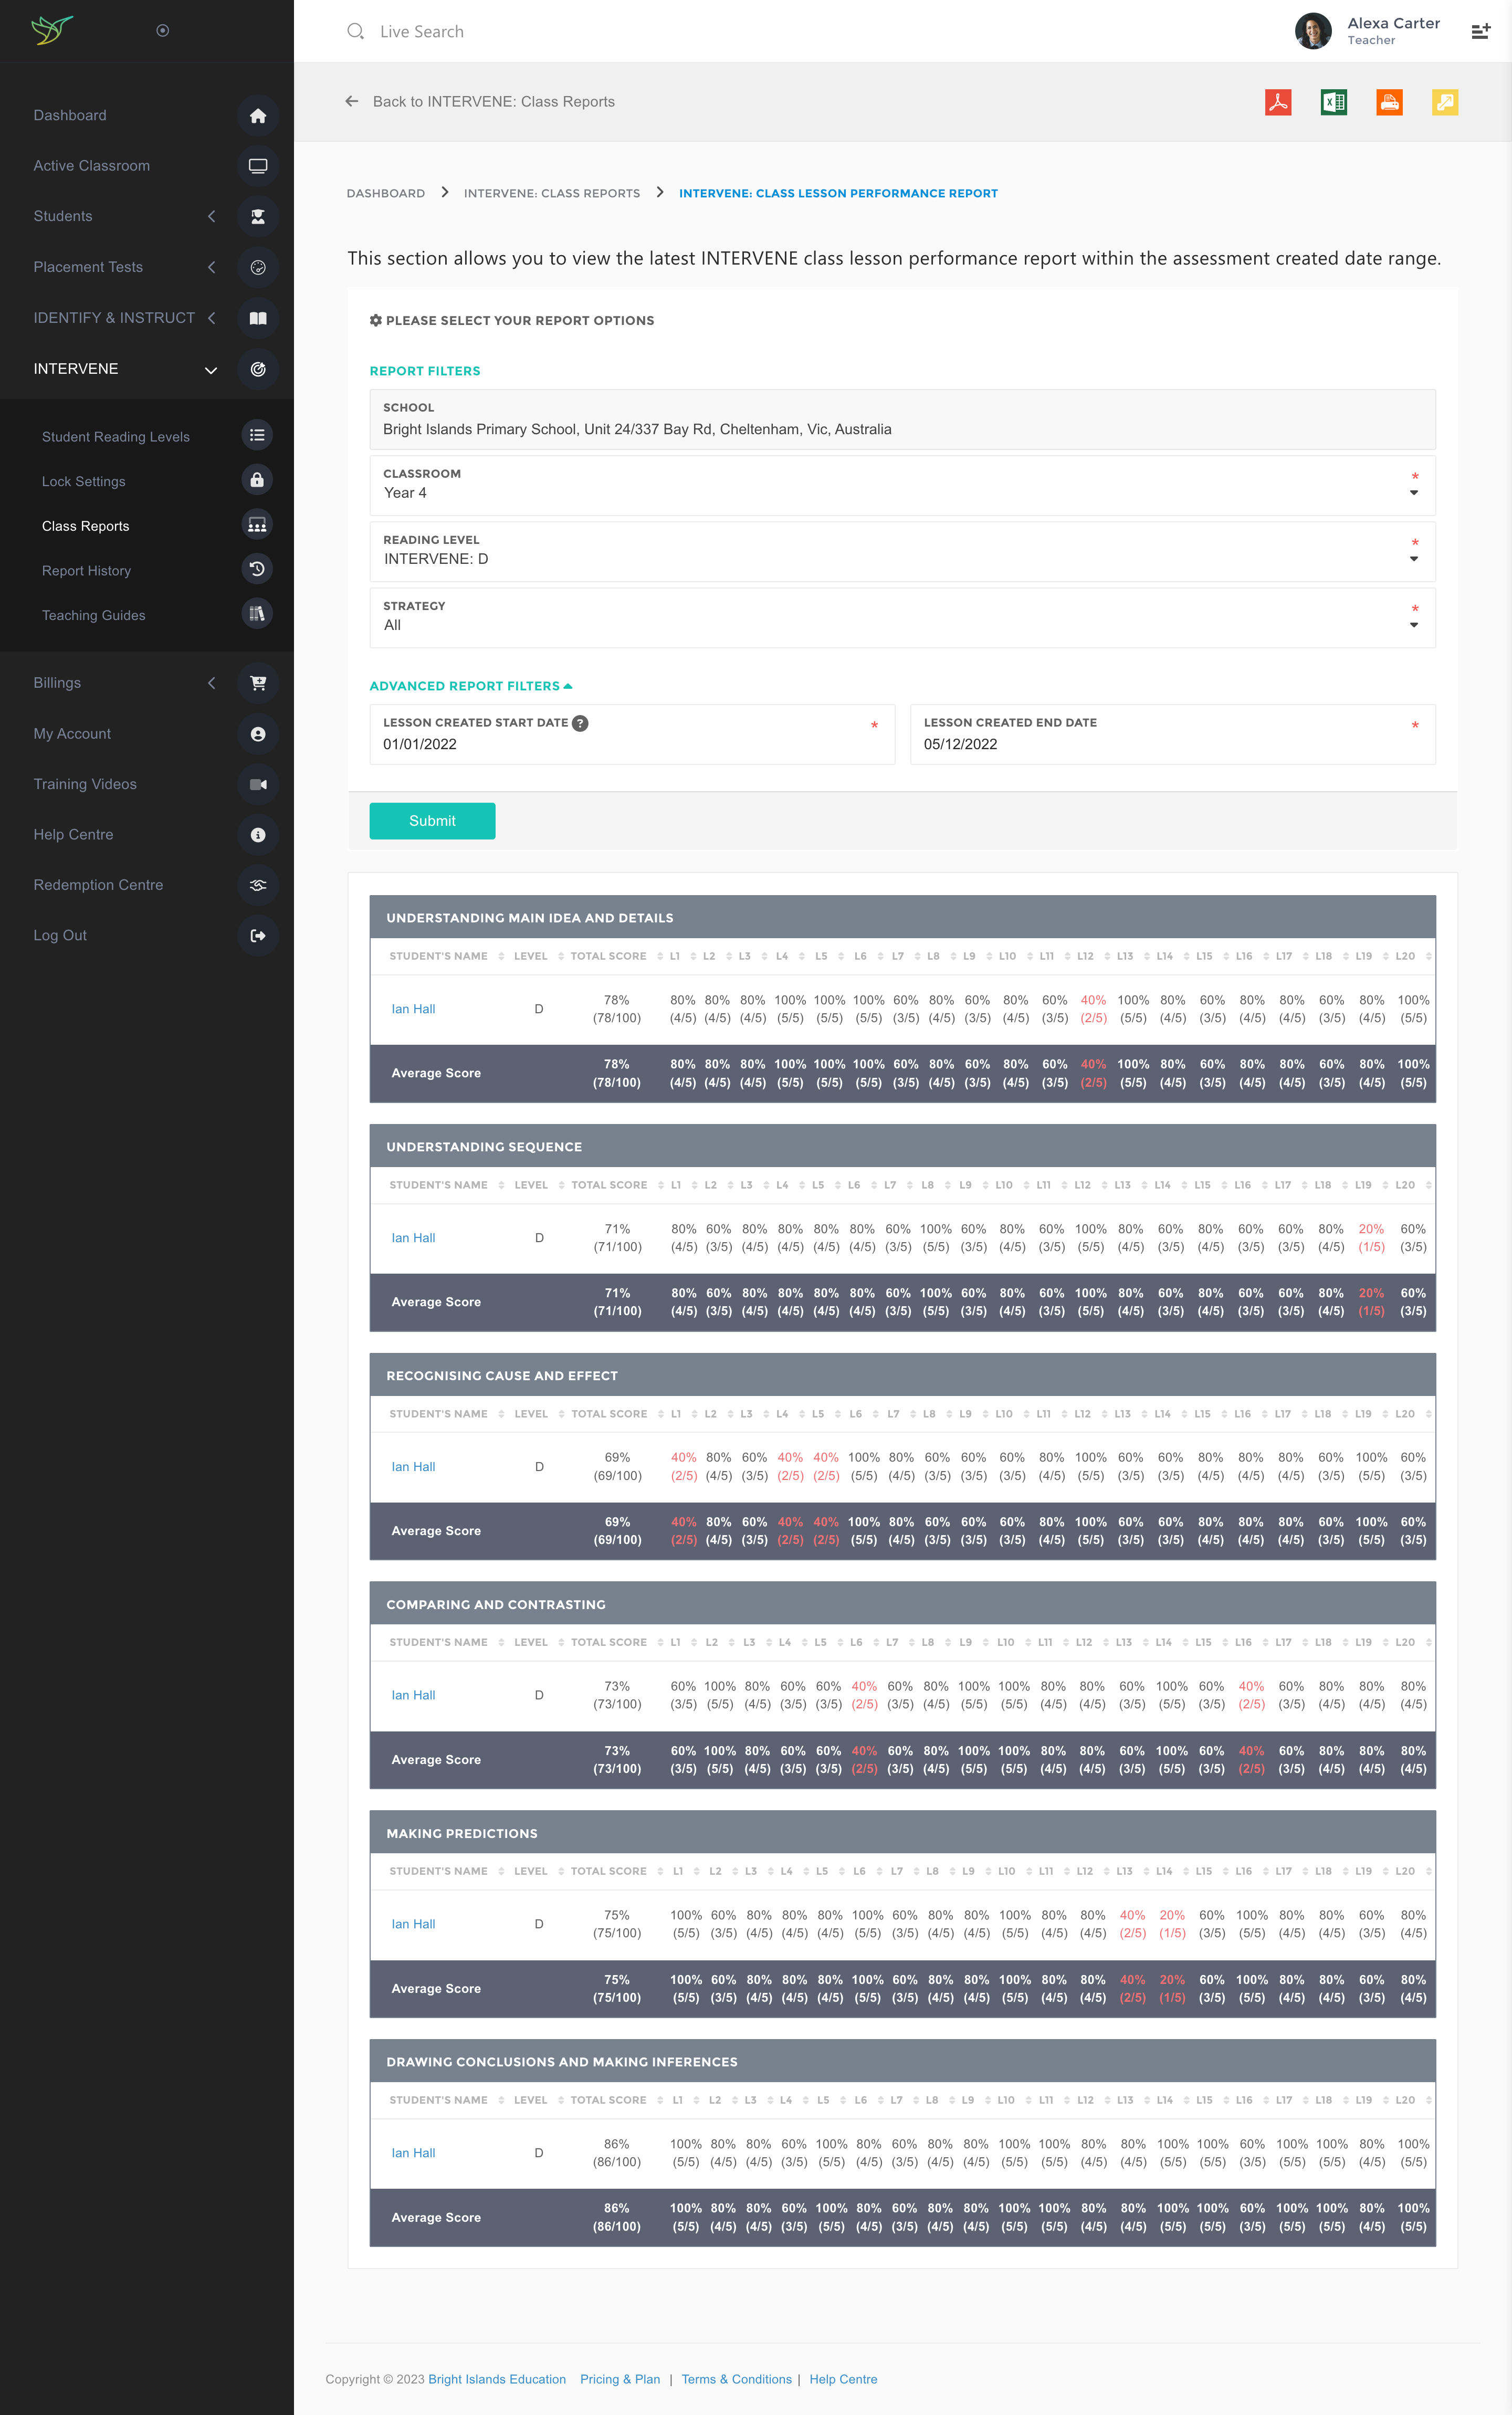
Task: Click help question mark beside start date
Action: (x=580, y=723)
